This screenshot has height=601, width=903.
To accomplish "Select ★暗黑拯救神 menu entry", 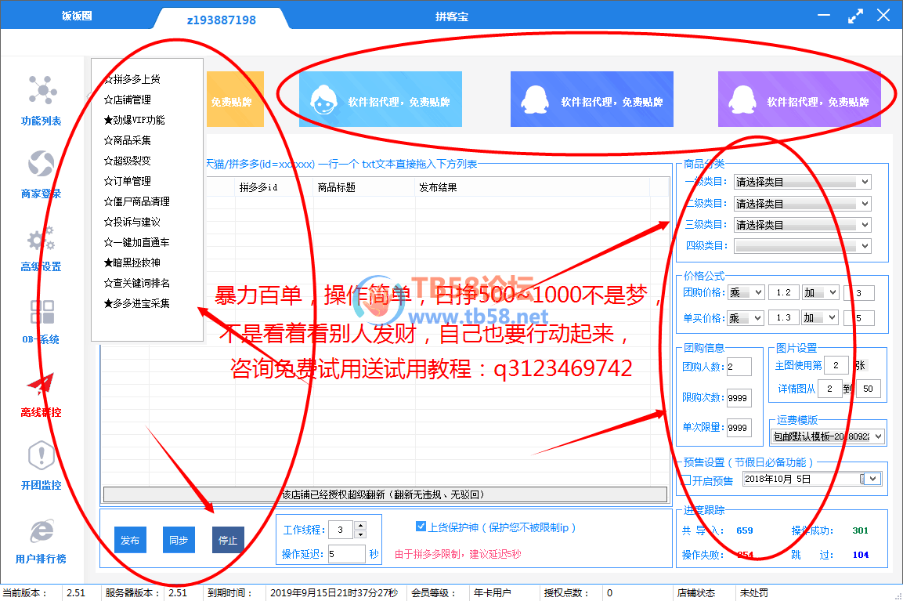I will [132, 262].
